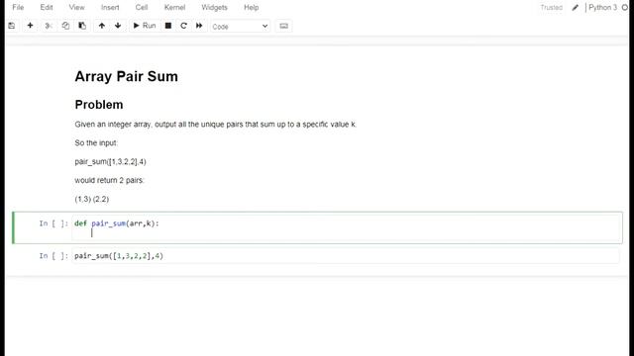This screenshot has width=634, height=356.
Task: Click the kernel idle circle indicator
Action: (625, 7)
